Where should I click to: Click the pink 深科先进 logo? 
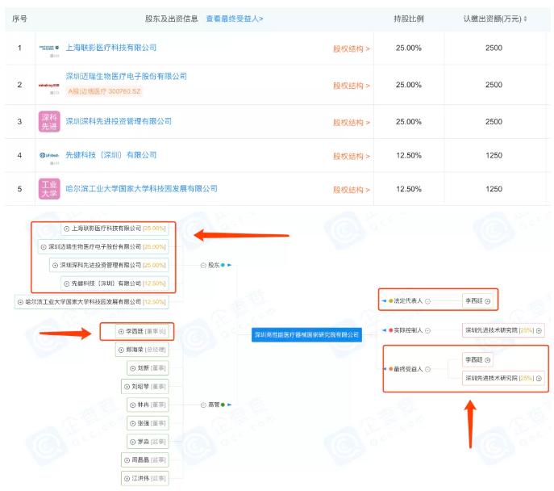pos(49,121)
